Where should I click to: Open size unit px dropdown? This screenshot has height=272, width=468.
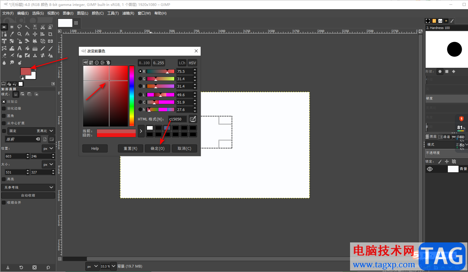tap(48, 164)
